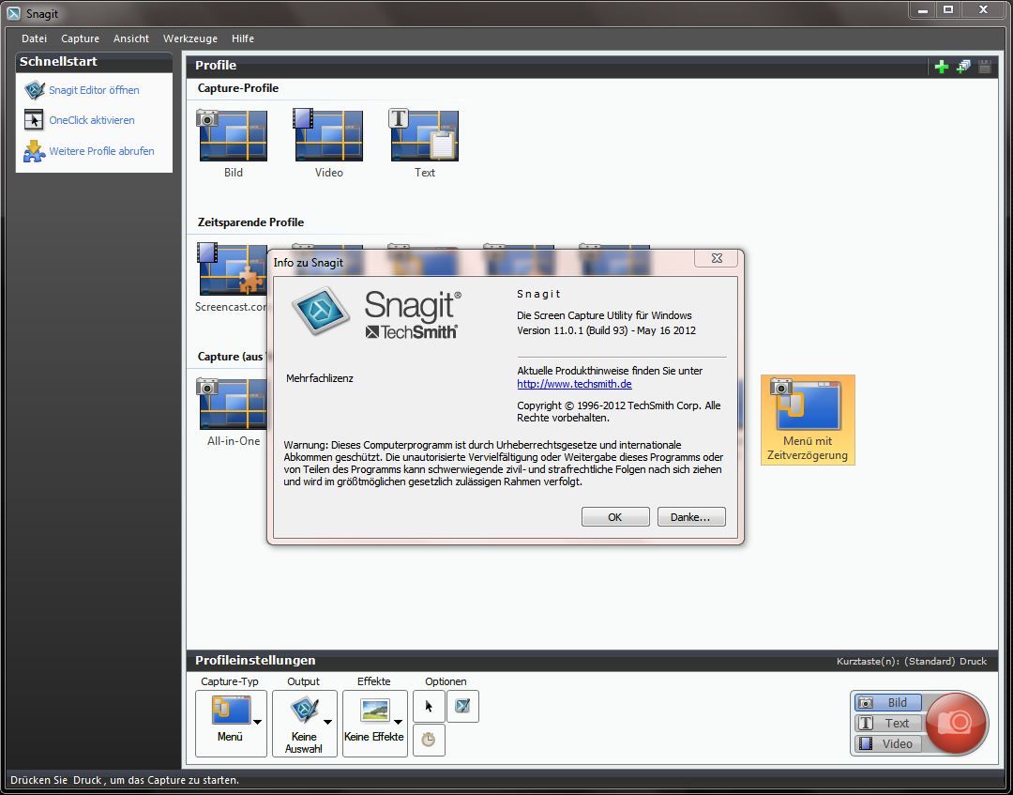This screenshot has height=795, width=1013.
Task: Select the Screencast.com profile
Action: click(232, 278)
